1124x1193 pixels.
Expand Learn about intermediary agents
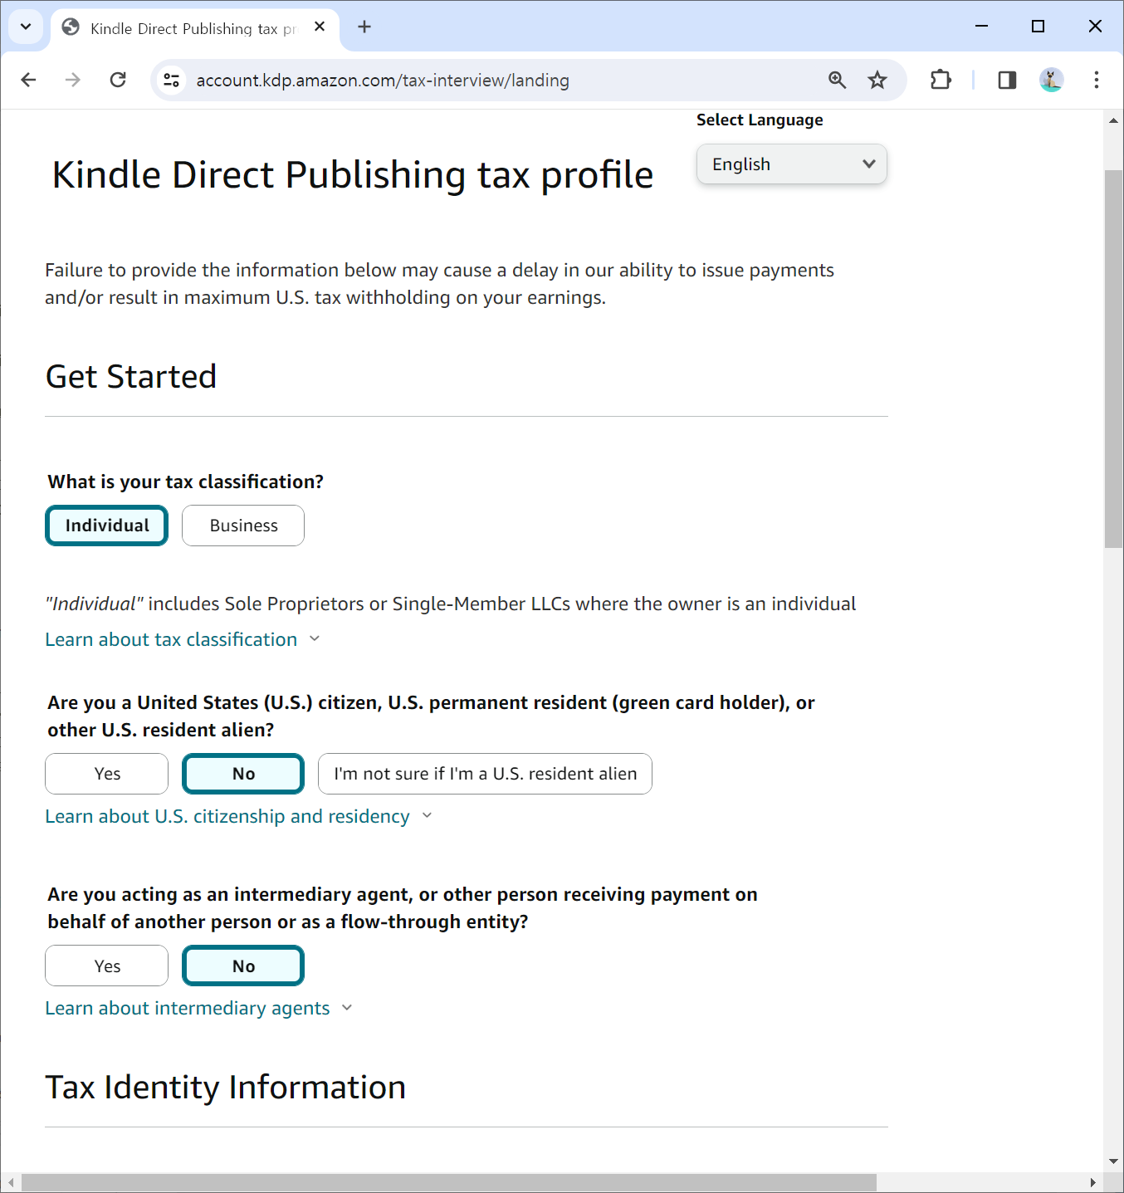tap(199, 1008)
